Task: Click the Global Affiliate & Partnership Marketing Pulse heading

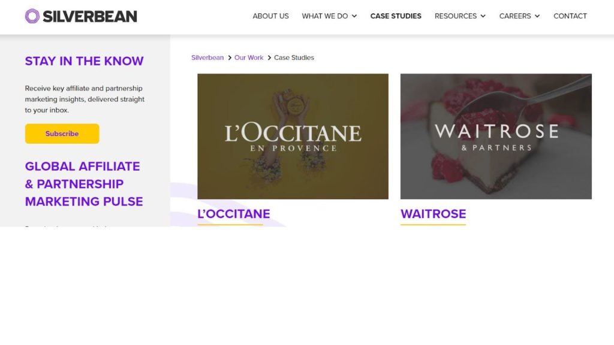Action: click(84, 184)
